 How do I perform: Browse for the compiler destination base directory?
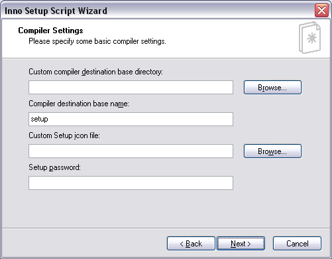[272, 88]
